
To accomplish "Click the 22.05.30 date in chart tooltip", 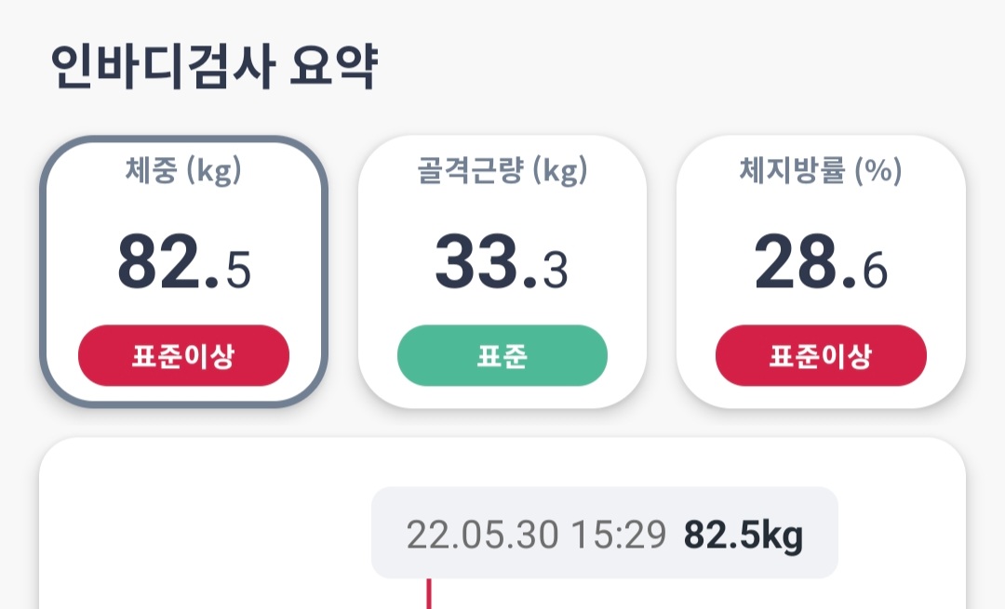I will point(483,536).
